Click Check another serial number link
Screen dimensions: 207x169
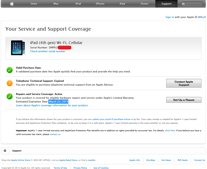[48, 51]
